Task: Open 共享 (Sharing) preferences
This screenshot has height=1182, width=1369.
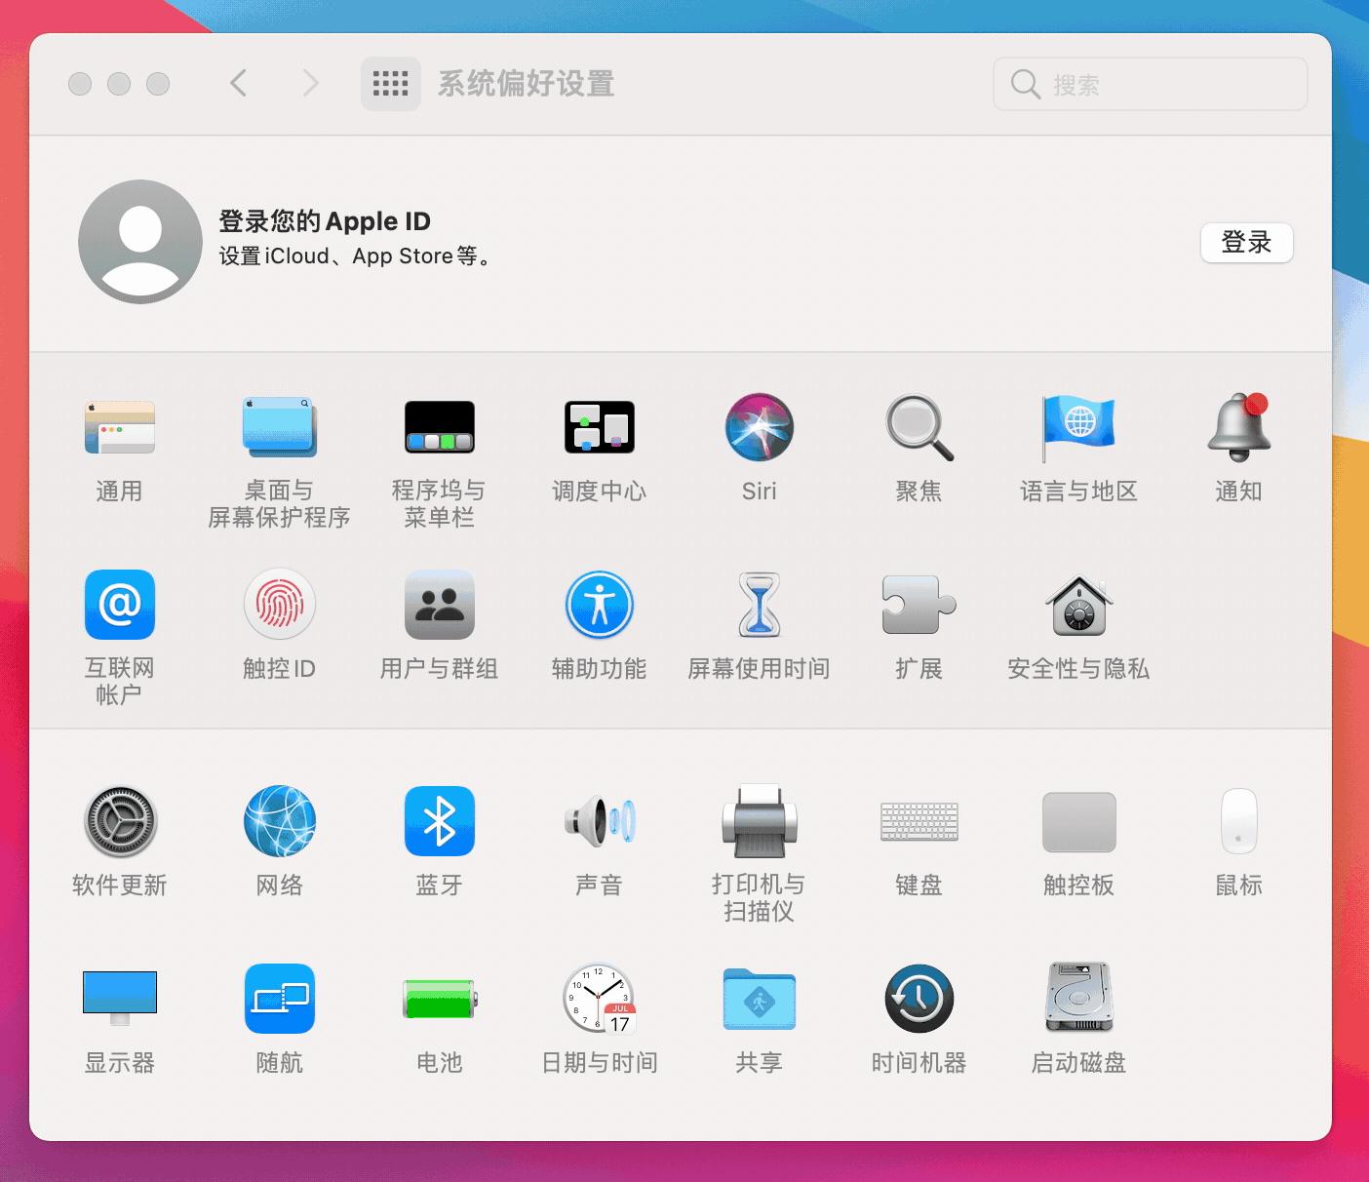Action: pos(760,999)
